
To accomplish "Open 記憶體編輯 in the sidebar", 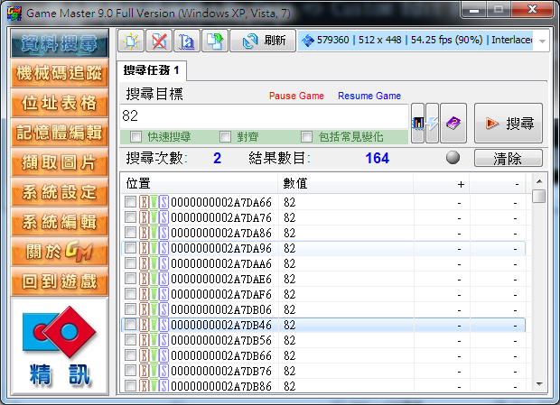I will point(58,133).
